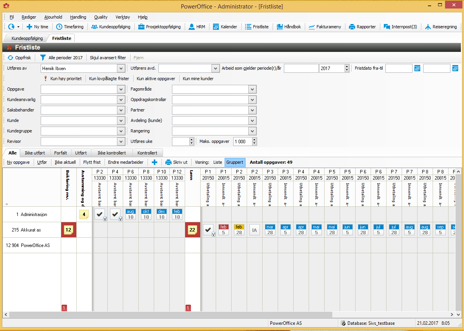Open calendar picker for Fristdato end date
This screenshot has height=331, width=464.
coord(455,69)
